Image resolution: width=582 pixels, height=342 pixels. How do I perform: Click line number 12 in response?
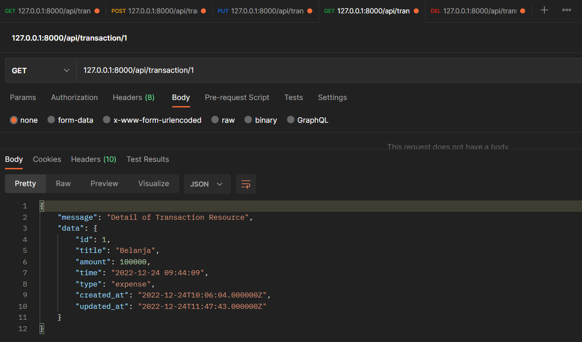click(x=23, y=329)
